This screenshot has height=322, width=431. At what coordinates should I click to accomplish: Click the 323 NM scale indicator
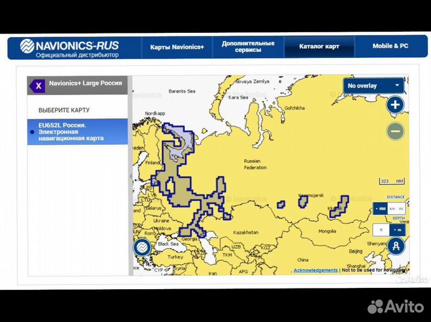[x=391, y=181]
